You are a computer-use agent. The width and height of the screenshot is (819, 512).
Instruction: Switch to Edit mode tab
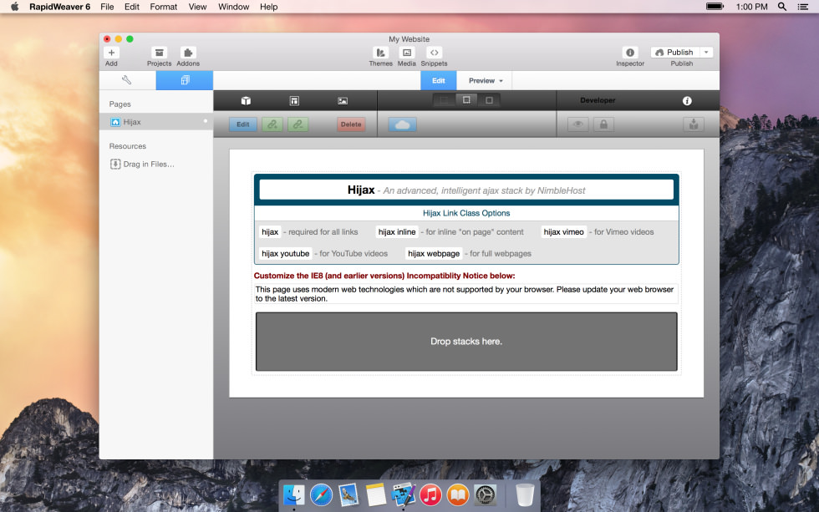(438, 80)
